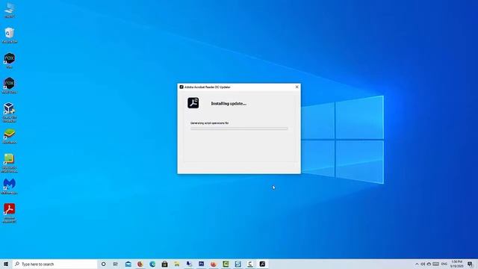Open the Recycle Bin desktop icon
478x269 pixels.
point(10,35)
